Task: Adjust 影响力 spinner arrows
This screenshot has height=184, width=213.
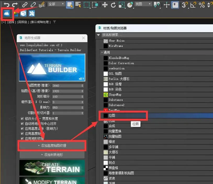Action: click(x=82, y=108)
